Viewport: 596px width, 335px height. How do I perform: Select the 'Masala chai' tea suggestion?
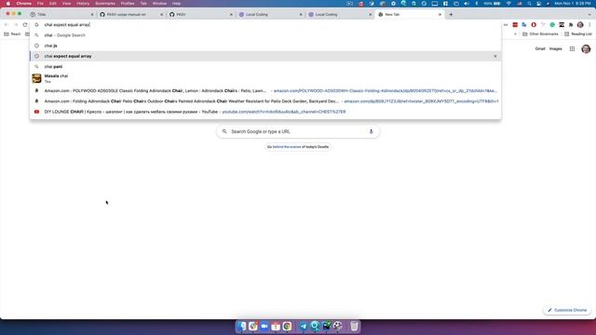pos(265,78)
